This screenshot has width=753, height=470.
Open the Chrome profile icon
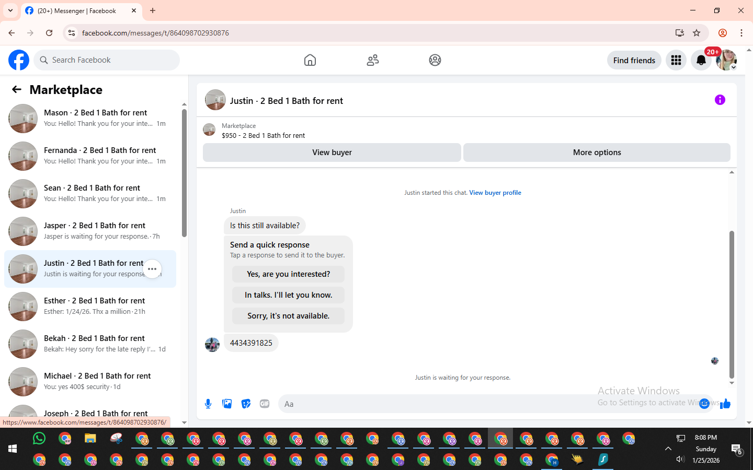tap(723, 33)
